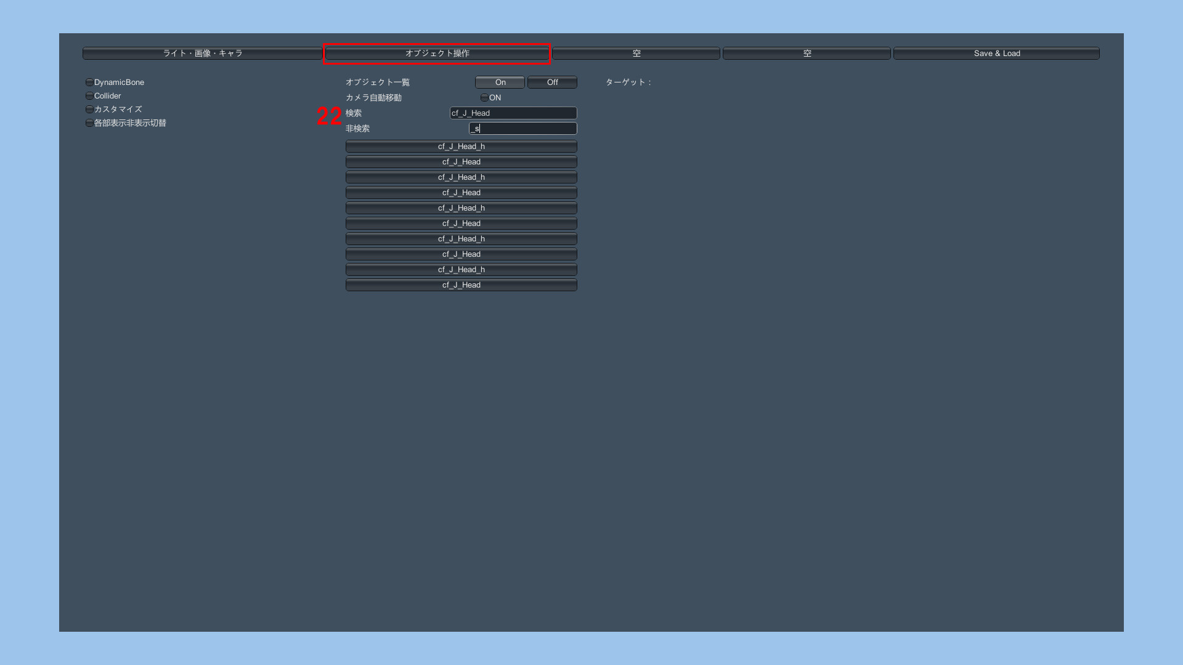Select the first 空 tab
Viewport: 1183px width, 665px height.
pyautogui.click(x=636, y=54)
